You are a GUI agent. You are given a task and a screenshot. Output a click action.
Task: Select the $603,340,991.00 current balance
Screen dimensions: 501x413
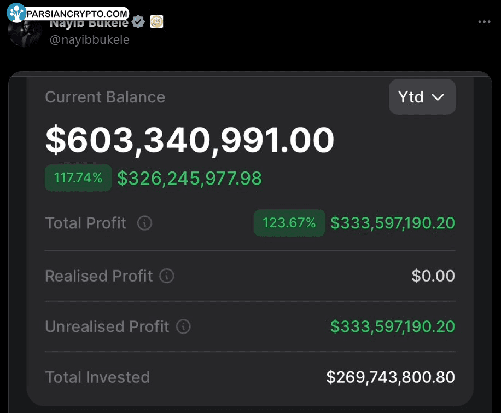(x=190, y=140)
